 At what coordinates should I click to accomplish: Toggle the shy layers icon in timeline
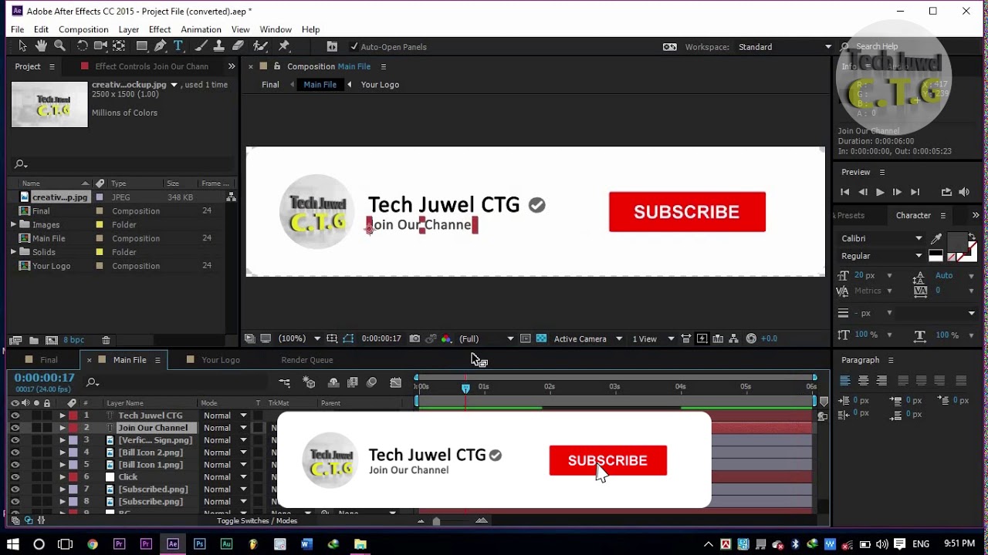333,382
